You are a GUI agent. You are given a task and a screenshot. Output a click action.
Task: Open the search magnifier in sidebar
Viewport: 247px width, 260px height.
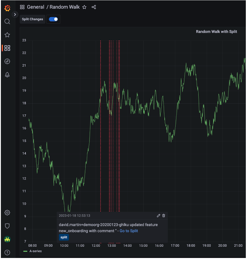tap(8, 21)
